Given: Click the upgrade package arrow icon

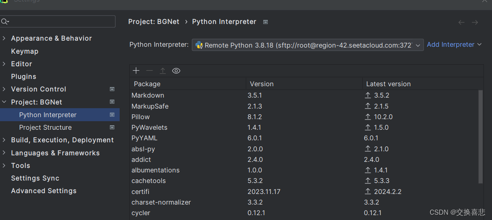Looking at the screenshot, I should 163,71.
